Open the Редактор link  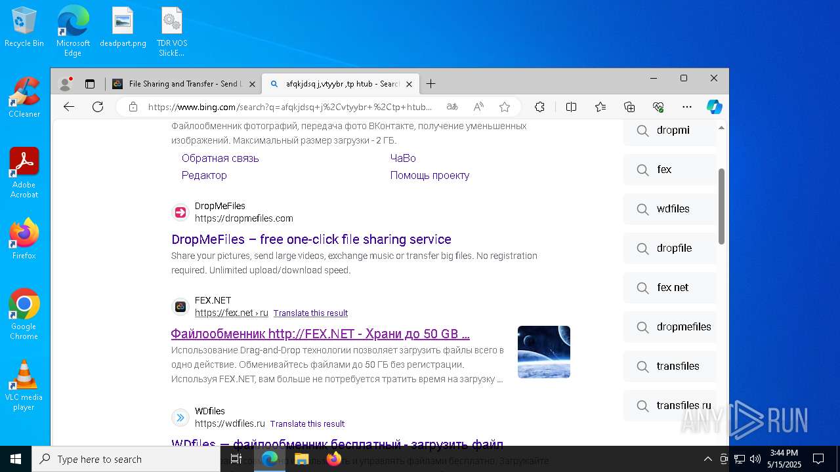(x=204, y=175)
